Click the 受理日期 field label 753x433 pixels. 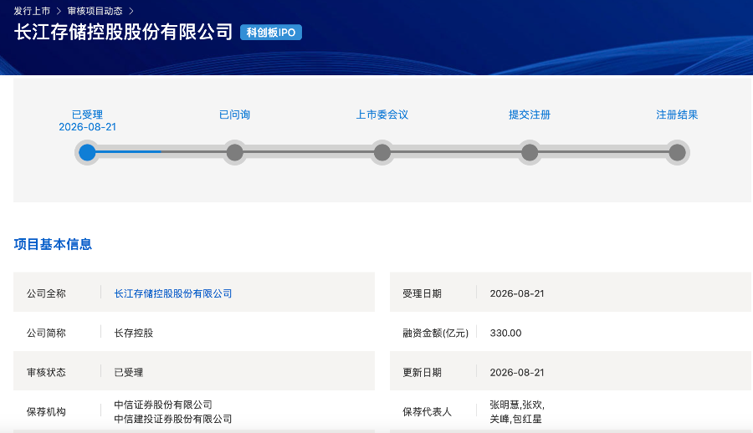423,293
